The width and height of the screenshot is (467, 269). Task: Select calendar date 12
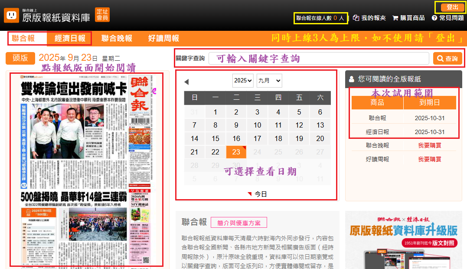tap(299, 125)
